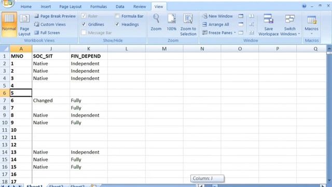Open the Page Layout ribbon tab
Screen dimensions: 332x187
coord(71,7)
